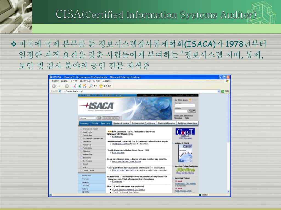Open Log In and Renew Online Today link

tap(126, 161)
